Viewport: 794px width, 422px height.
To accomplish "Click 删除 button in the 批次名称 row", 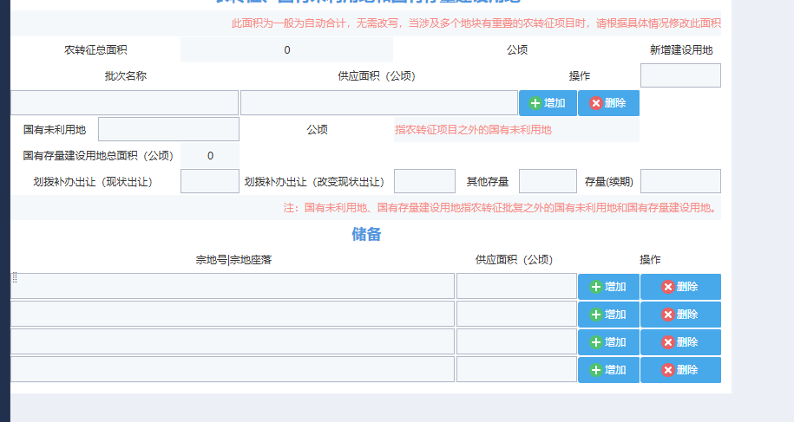I will point(608,103).
